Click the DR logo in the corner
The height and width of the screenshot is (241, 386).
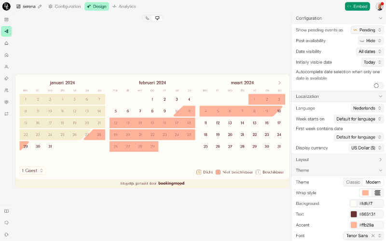(6, 6)
